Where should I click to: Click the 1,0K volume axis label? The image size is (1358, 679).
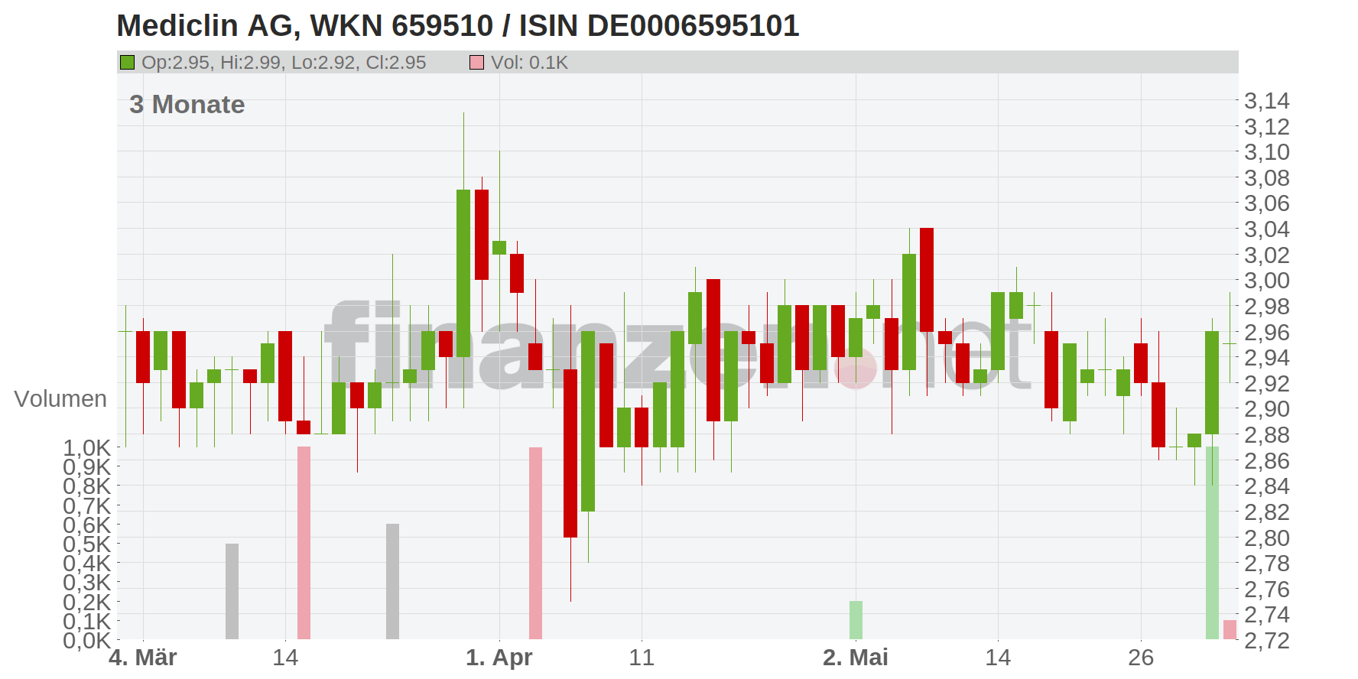86,447
